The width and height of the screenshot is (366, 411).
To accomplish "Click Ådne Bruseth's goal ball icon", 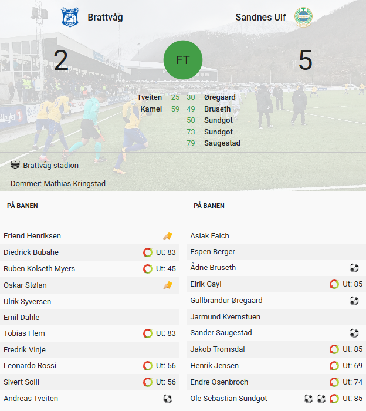I will [354, 268].
